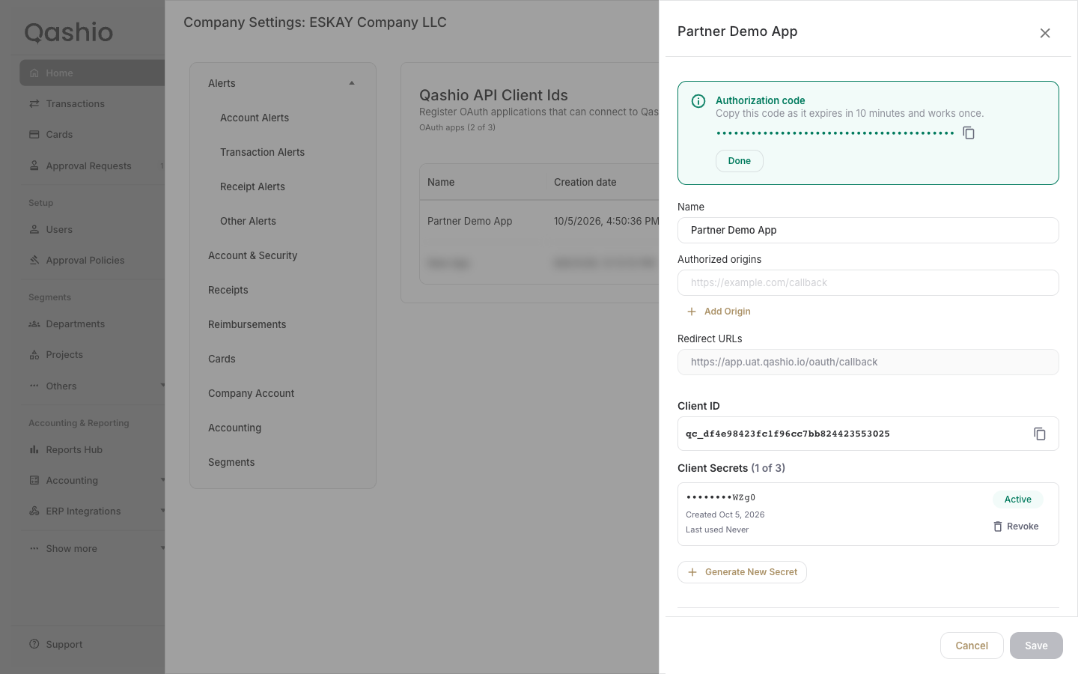The width and height of the screenshot is (1078, 674).
Task: Click the Reports Hub chart icon
Action: tap(34, 449)
